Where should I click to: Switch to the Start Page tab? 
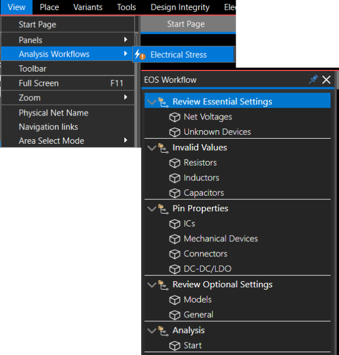(186, 24)
